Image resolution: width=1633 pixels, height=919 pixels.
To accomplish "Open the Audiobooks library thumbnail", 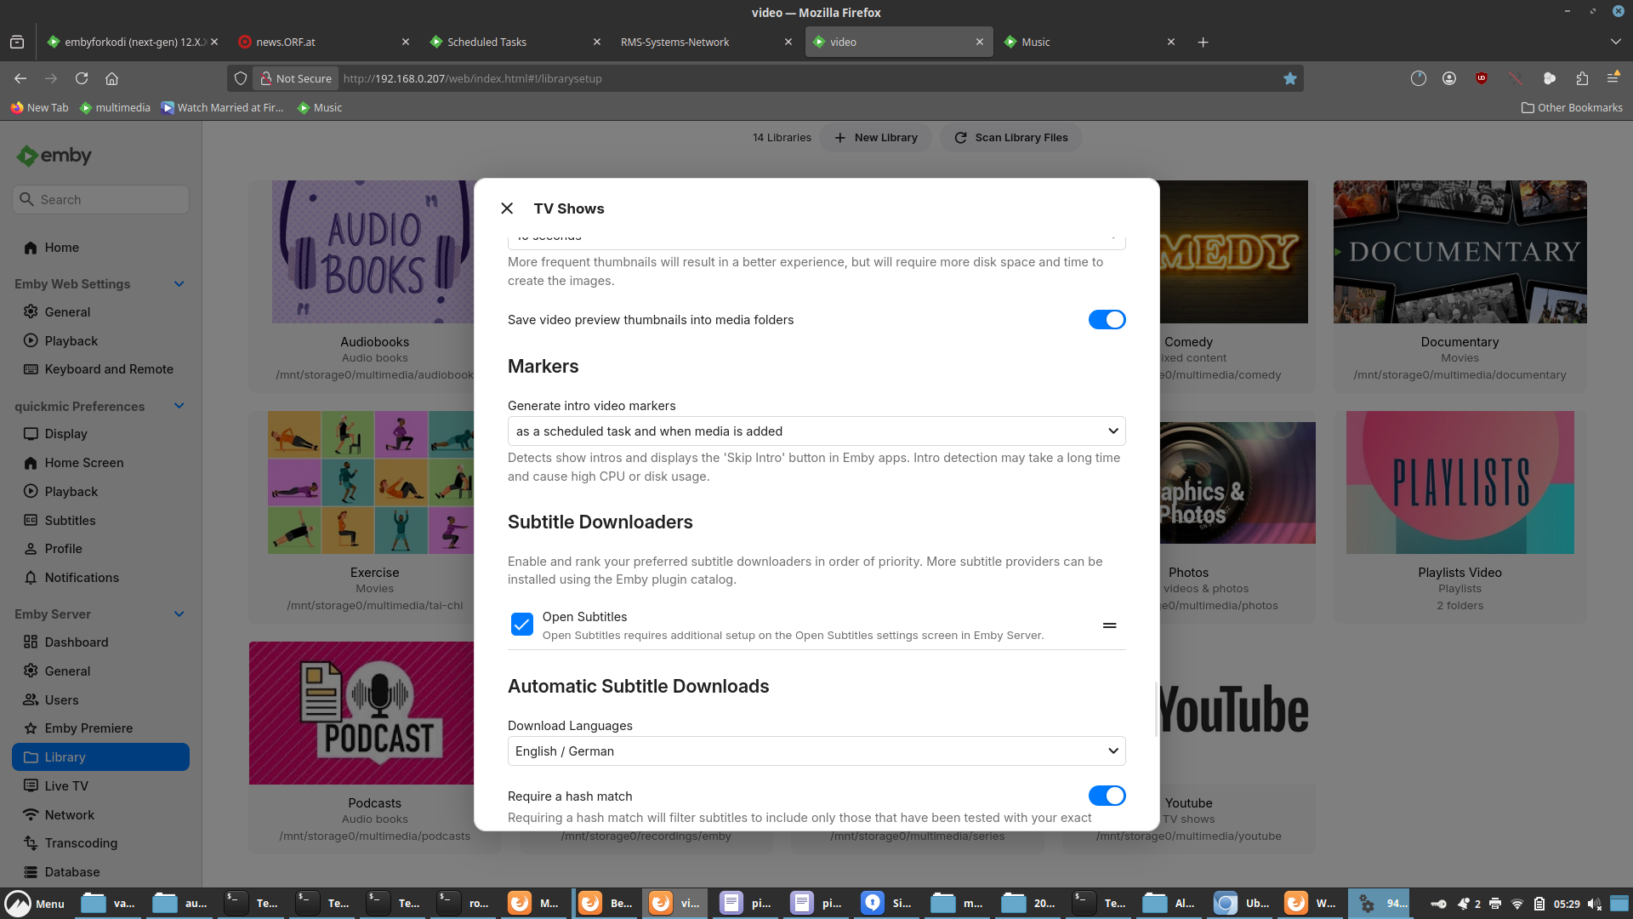I will coord(373,252).
